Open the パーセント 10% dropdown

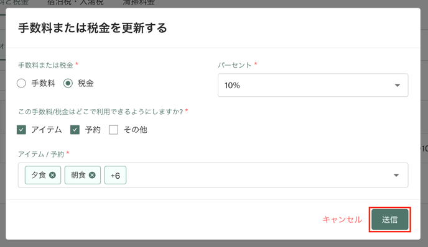313,85
